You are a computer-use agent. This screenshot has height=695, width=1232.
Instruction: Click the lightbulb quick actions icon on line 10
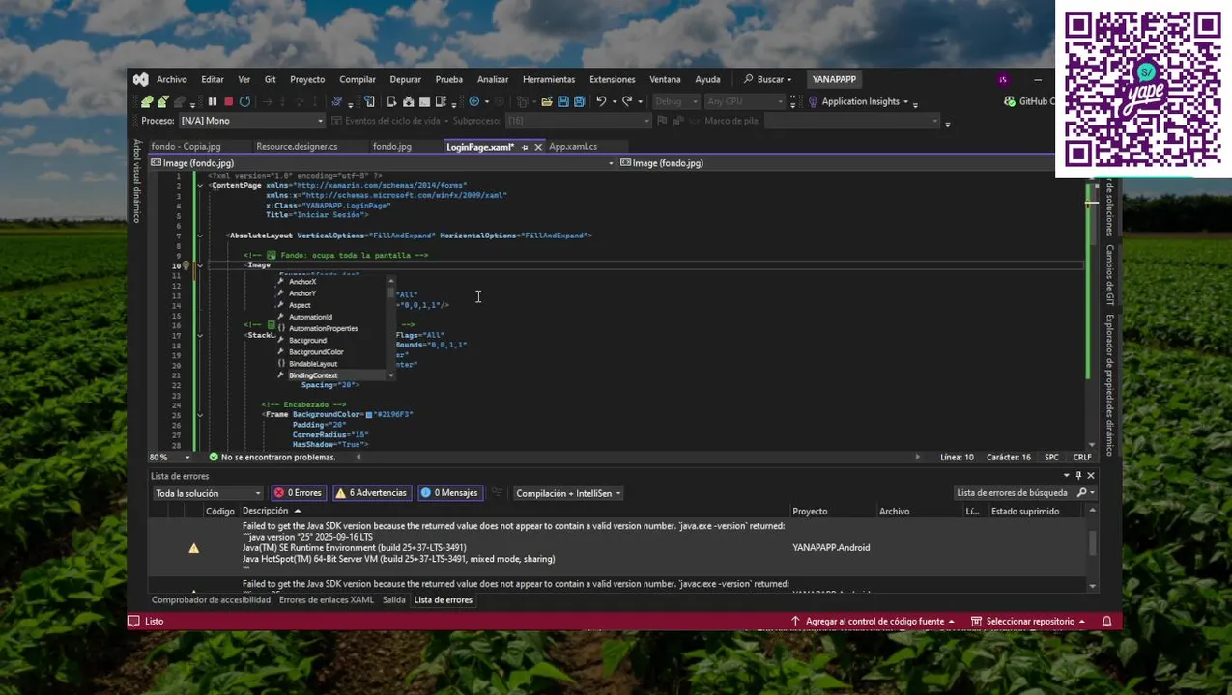tap(186, 265)
